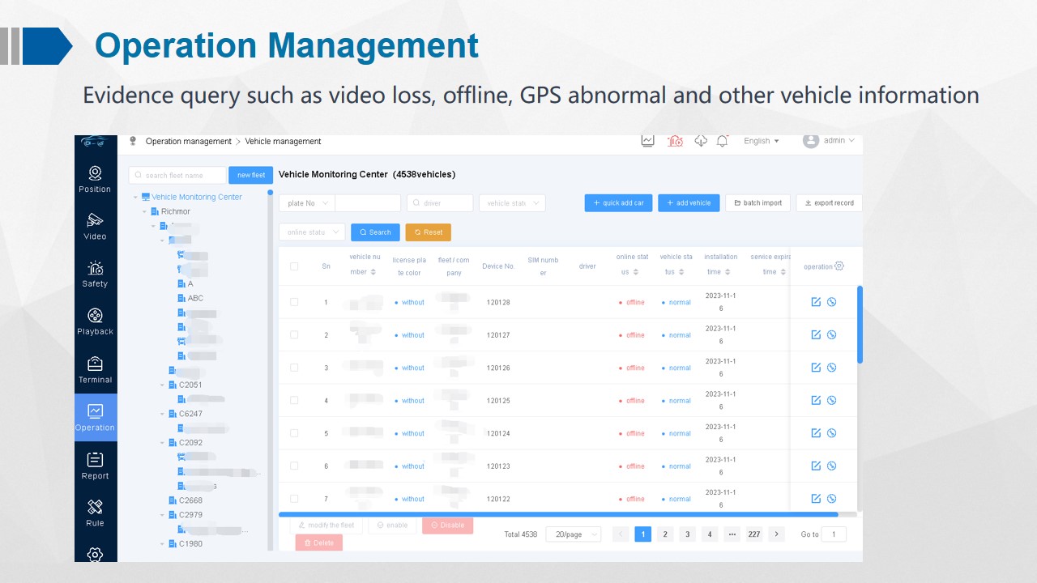Open the Rule sidebar section
Screen dimensions: 1037x583
[x=95, y=513]
